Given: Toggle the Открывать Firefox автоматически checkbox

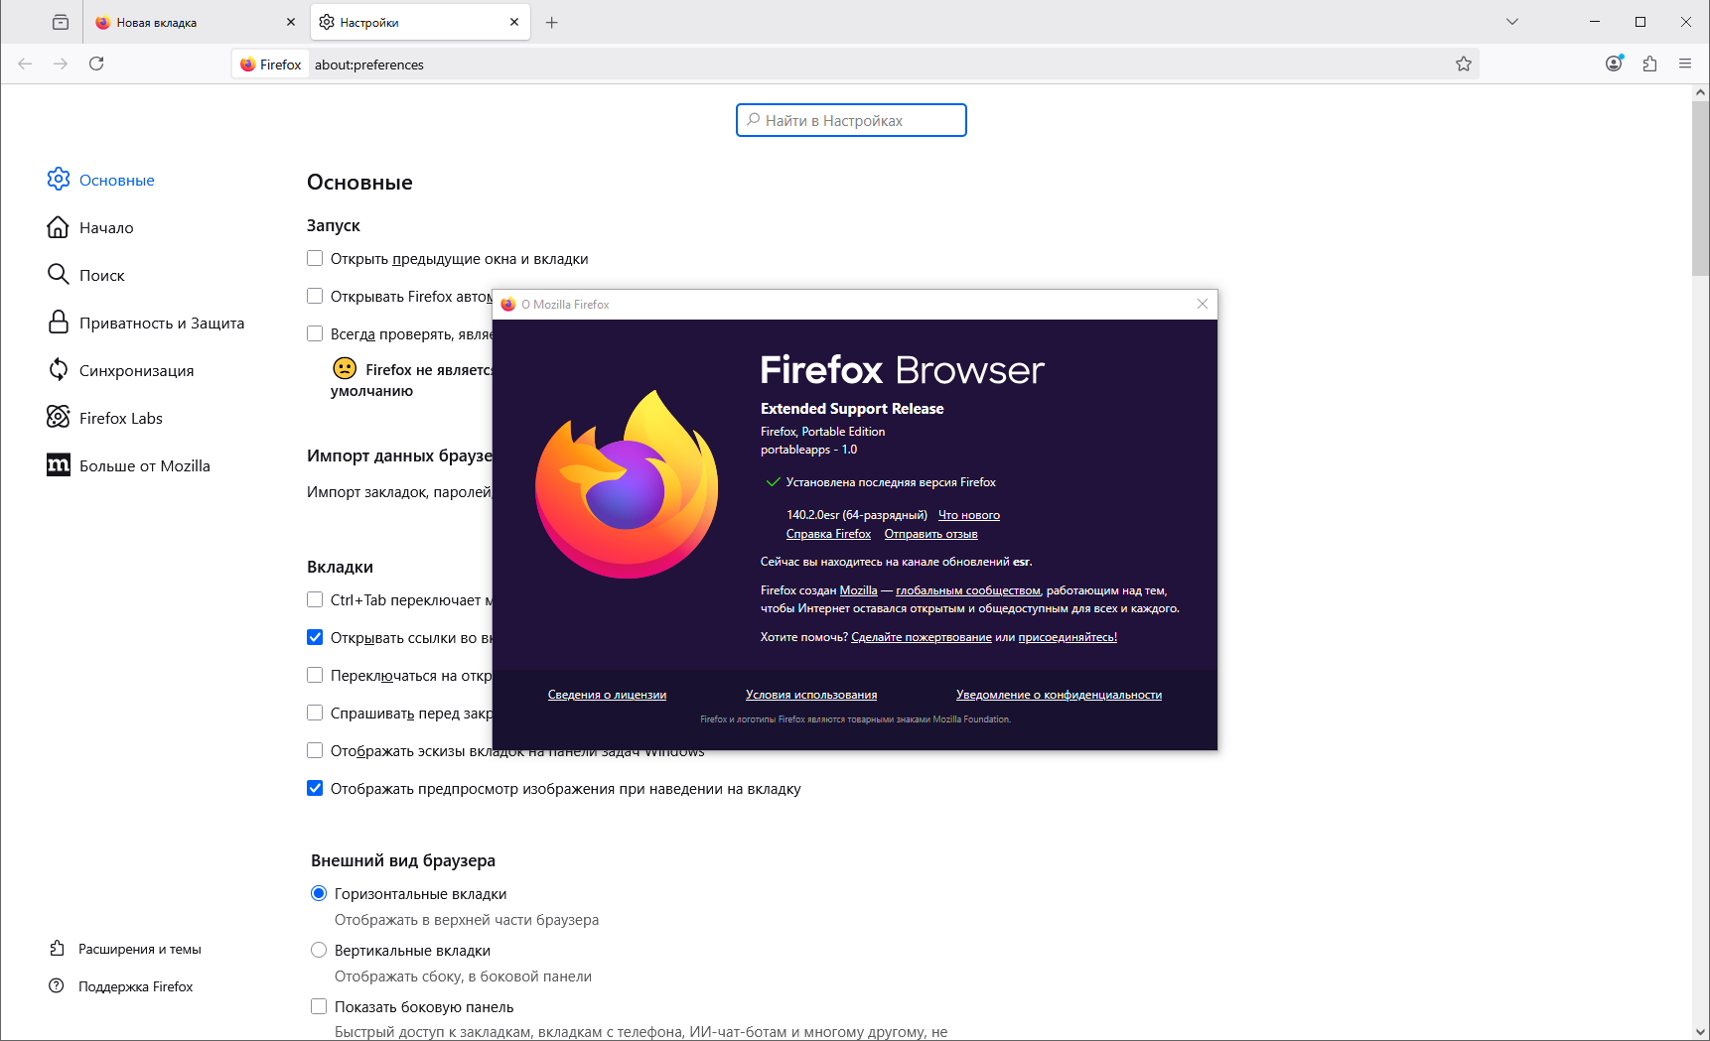Looking at the screenshot, I should point(315,296).
